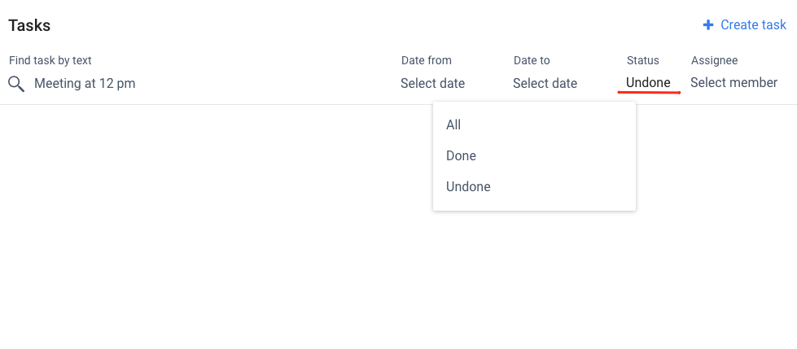Click the 'Find task by text' label

[x=50, y=60]
